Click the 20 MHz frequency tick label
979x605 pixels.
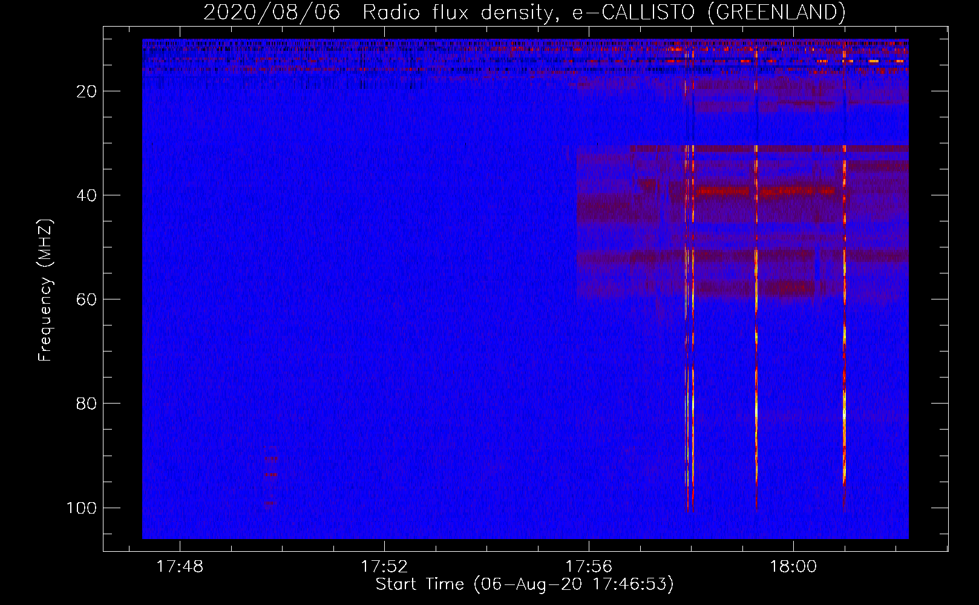tap(87, 91)
